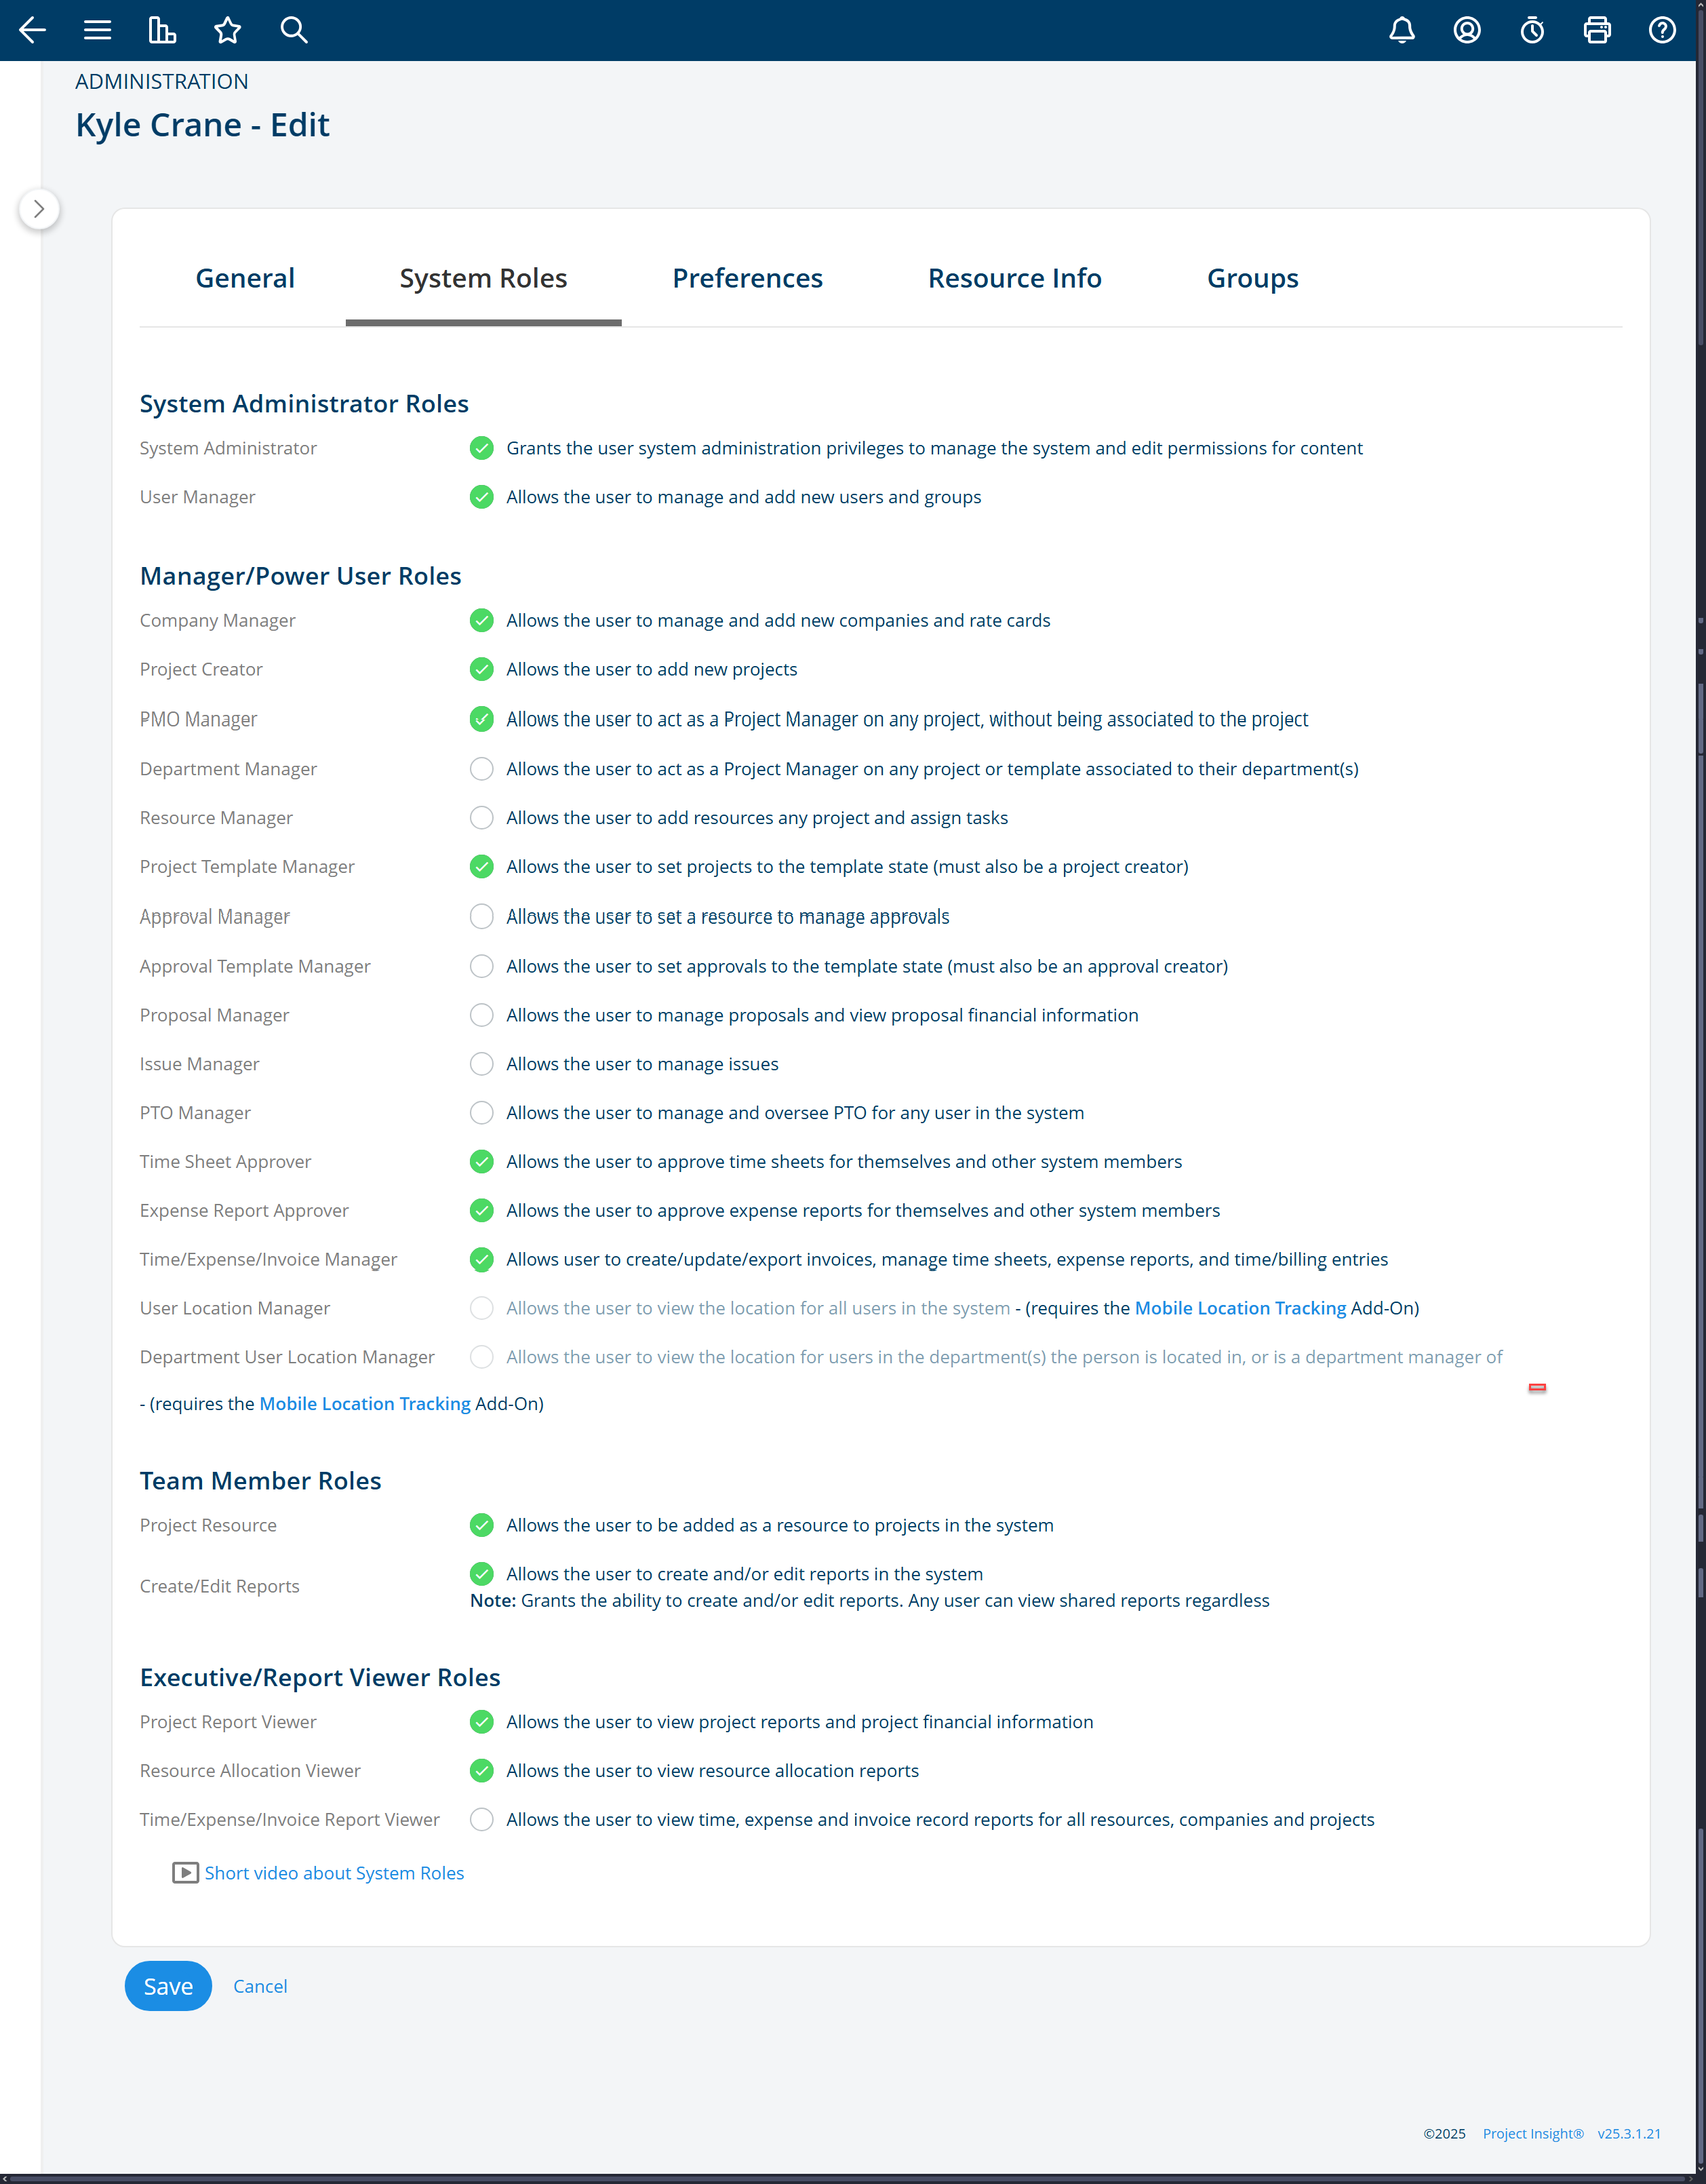Open Mobile Location Tracking link for User Location Manager
1706x2184 pixels.
point(1240,1308)
